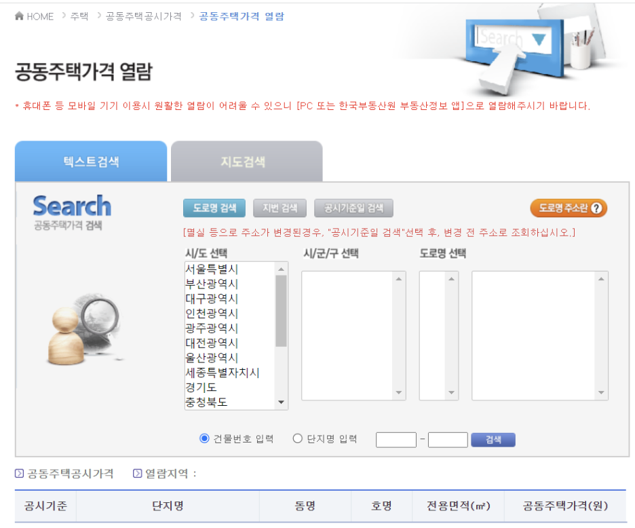635x528 pixels.
Task: Click the wide 도로명 list scroll-down arrow
Action: 601,392
